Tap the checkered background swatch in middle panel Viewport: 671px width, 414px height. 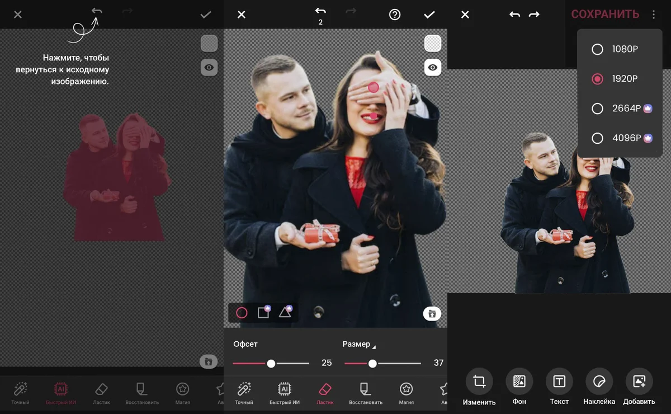click(433, 43)
